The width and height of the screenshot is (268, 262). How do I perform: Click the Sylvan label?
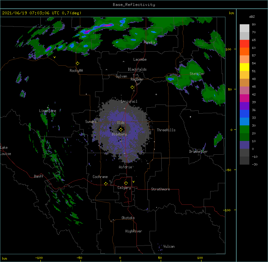tap(121, 76)
